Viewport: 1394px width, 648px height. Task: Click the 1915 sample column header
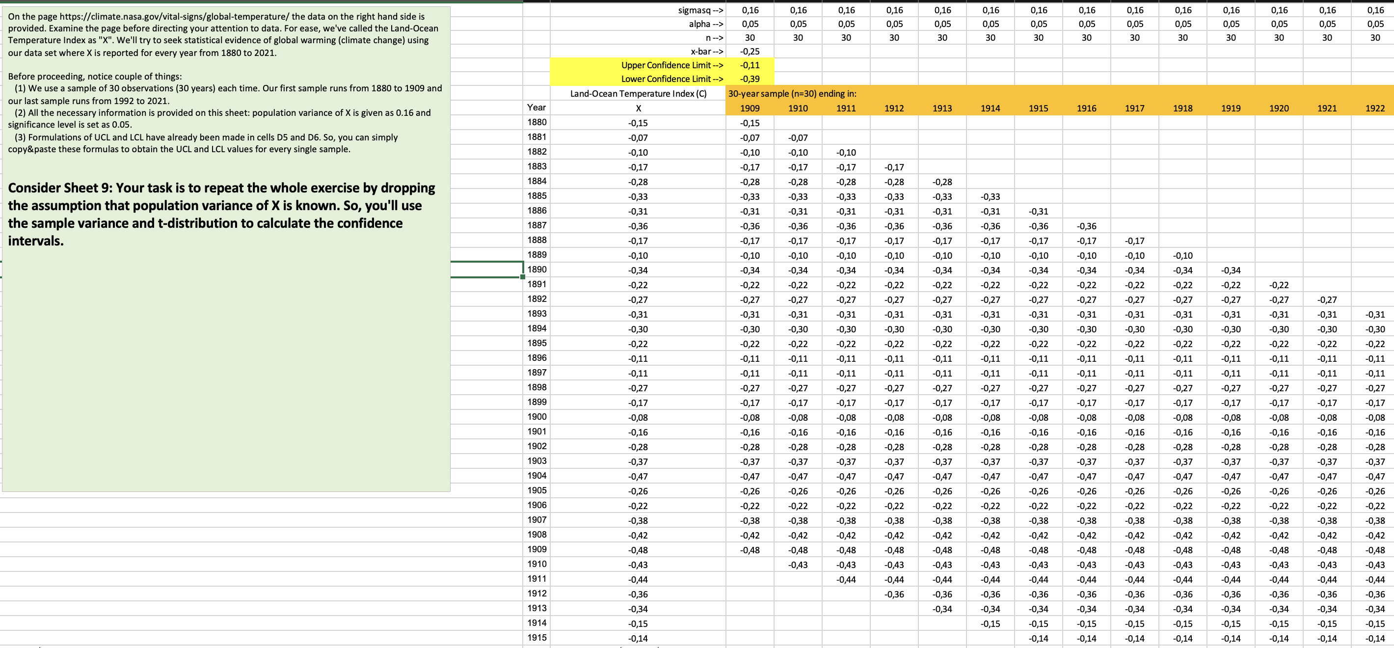(1038, 108)
